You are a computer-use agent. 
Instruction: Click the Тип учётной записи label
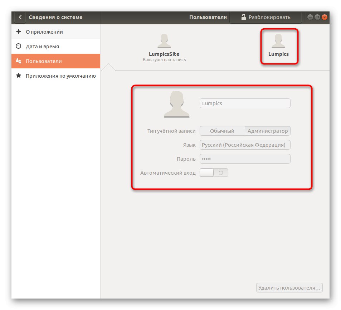(171, 131)
